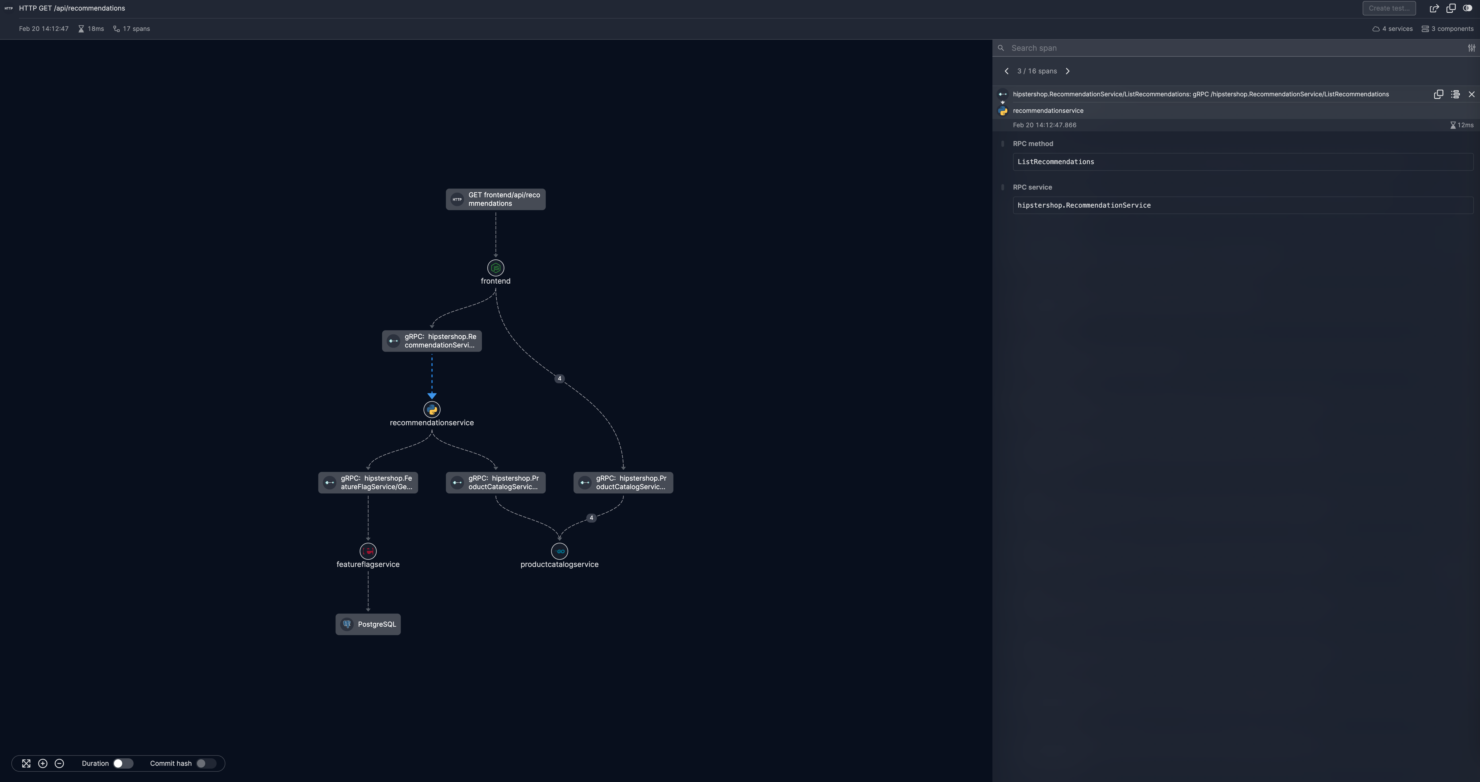The image size is (1480, 782).
Task: Select the frontend Node.js service node
Action: click(495, 268)
